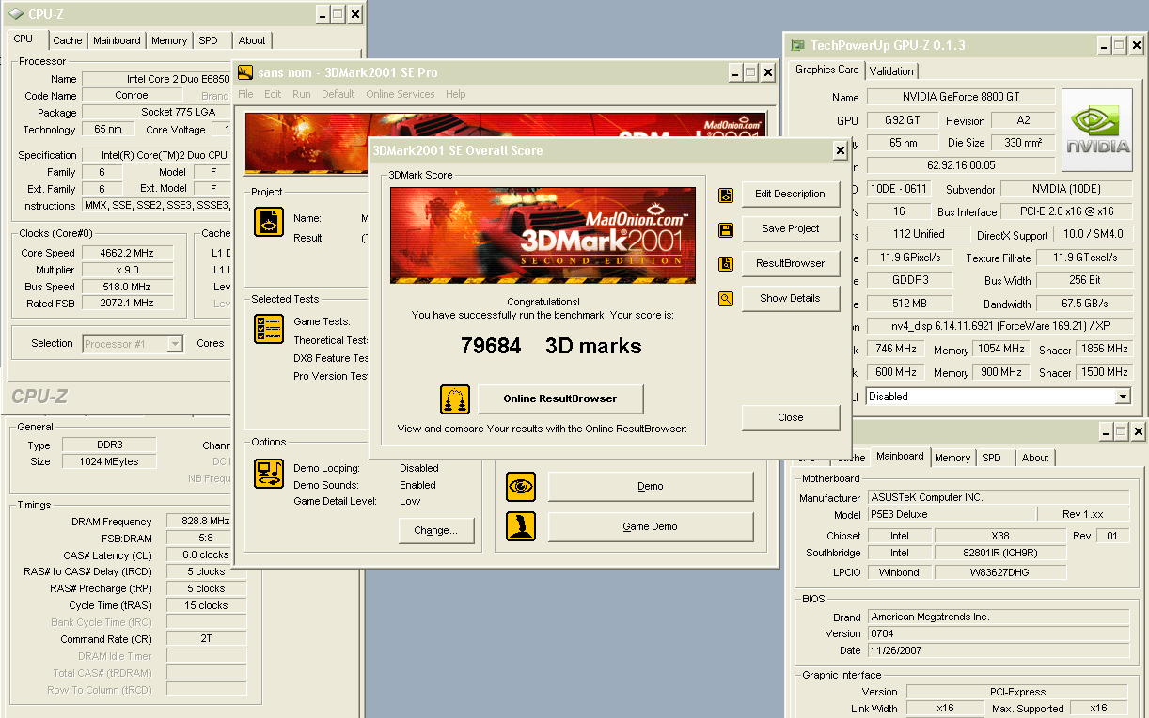Click the Southbridge 82801IR (ICH9R) field
This screenshot has height=718, width=1149.
[x=1000, y=554]
